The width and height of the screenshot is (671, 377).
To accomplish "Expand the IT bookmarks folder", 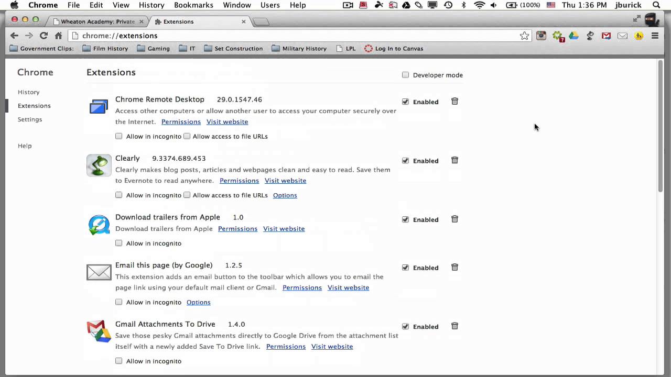I will (187, 49).
